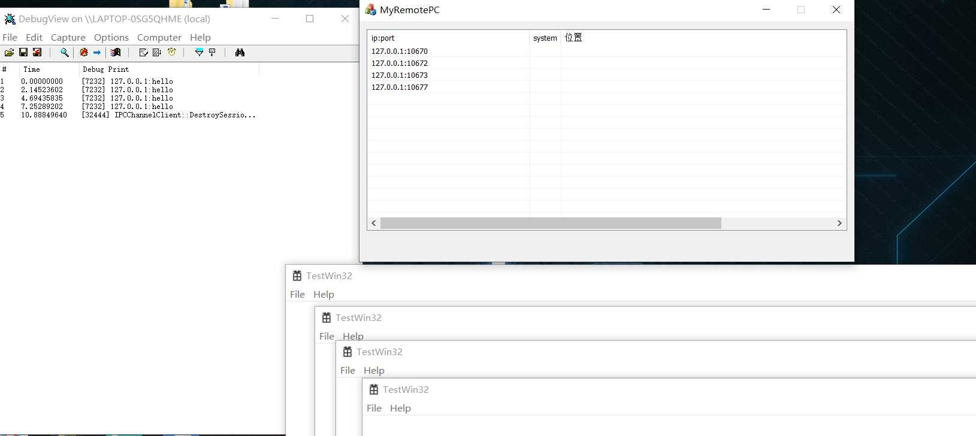Click the left arrow of MyRemotePC horizontal scrollbar
The width and height of the screenshot is (976, 436).
[x=374, y=223]
